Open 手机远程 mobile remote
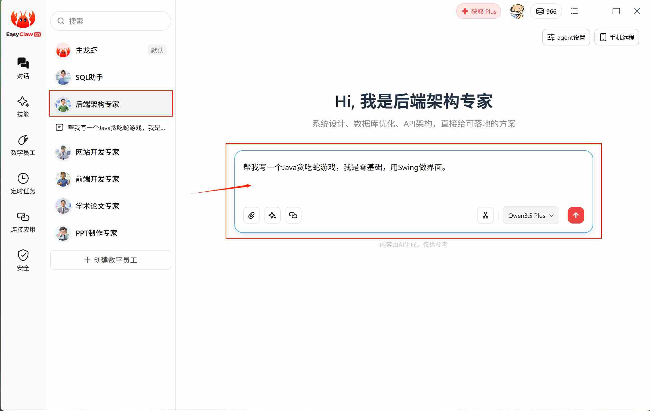The image size is (650, 411). [x=616, y=37]
